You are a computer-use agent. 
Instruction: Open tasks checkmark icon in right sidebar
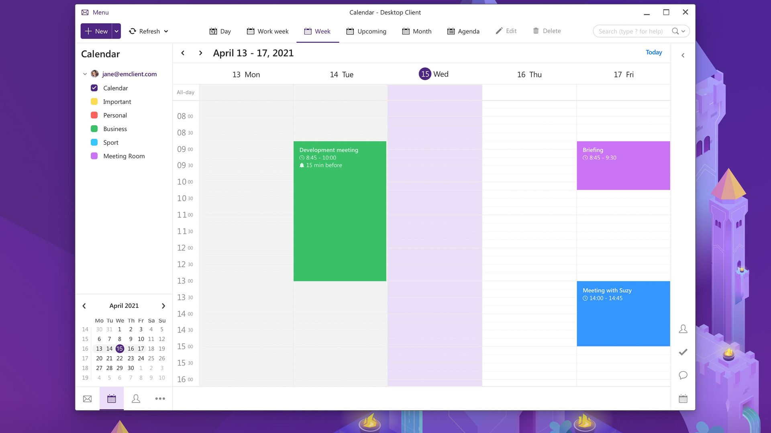point(683,352)
